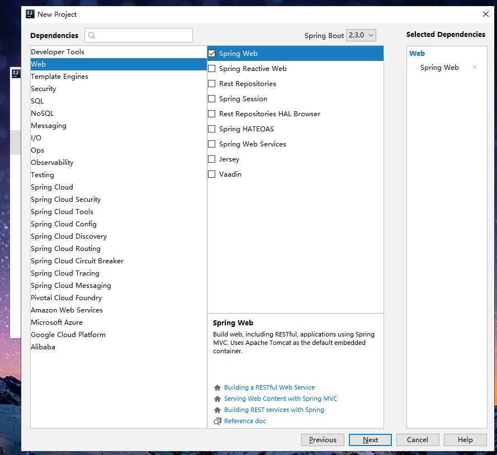
Task: Select the Spring Web Services checkbox
Action: 211,144
